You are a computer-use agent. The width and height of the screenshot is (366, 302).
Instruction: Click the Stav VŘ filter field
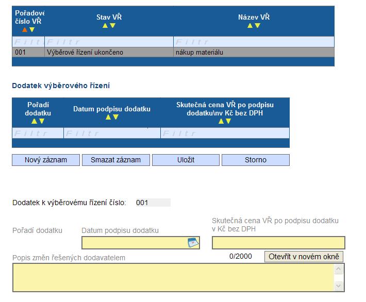click(x=109, y=42)
